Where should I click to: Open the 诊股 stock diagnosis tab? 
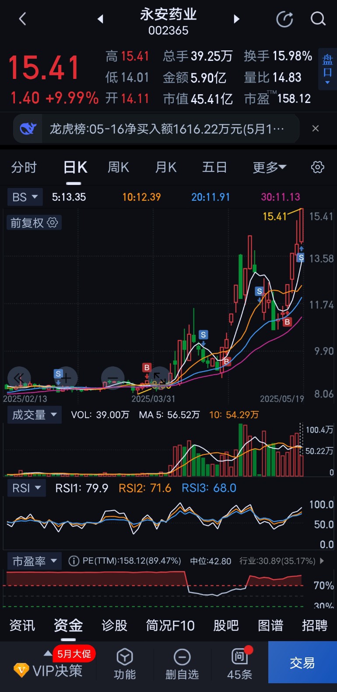(x=114, y=625)
